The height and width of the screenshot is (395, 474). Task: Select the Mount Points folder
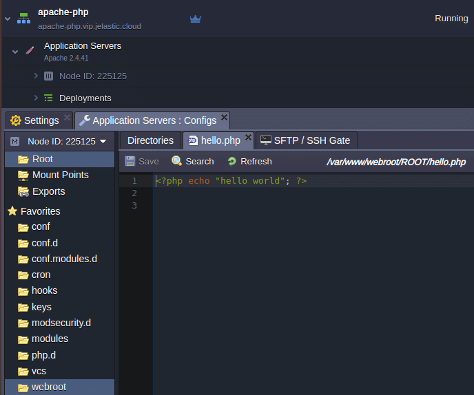pyautogui.click(x=60, y=175)
